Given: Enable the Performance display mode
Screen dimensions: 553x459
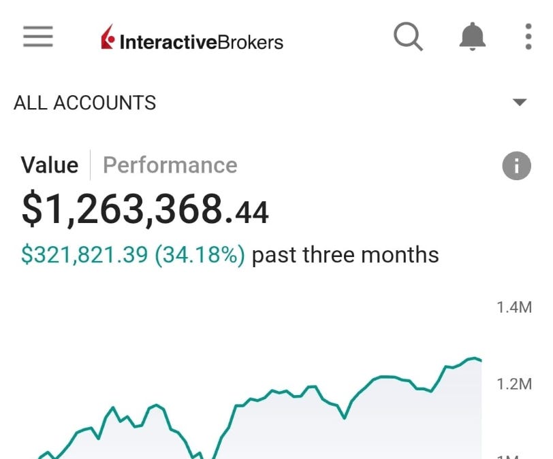Looking at the screenshot, I should (x=170, y=165).
